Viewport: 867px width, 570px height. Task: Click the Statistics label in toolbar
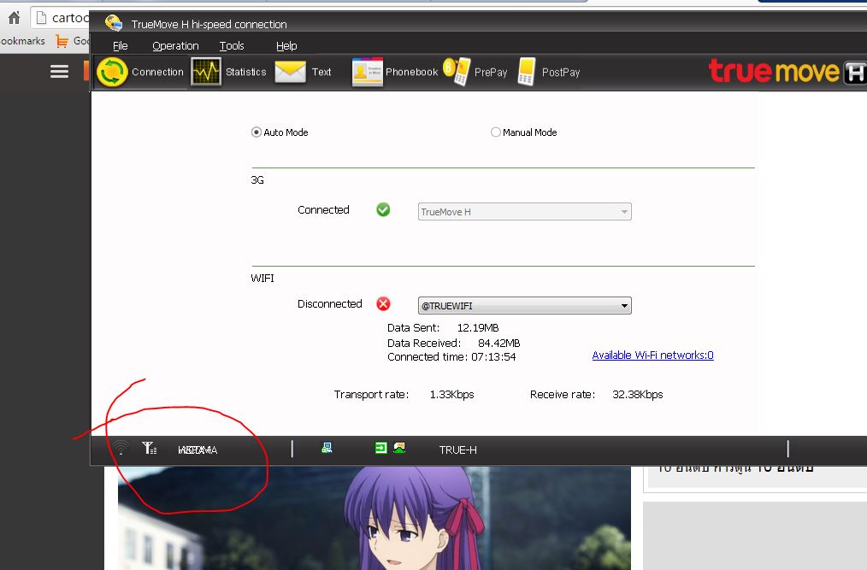[x=246, y=72]
